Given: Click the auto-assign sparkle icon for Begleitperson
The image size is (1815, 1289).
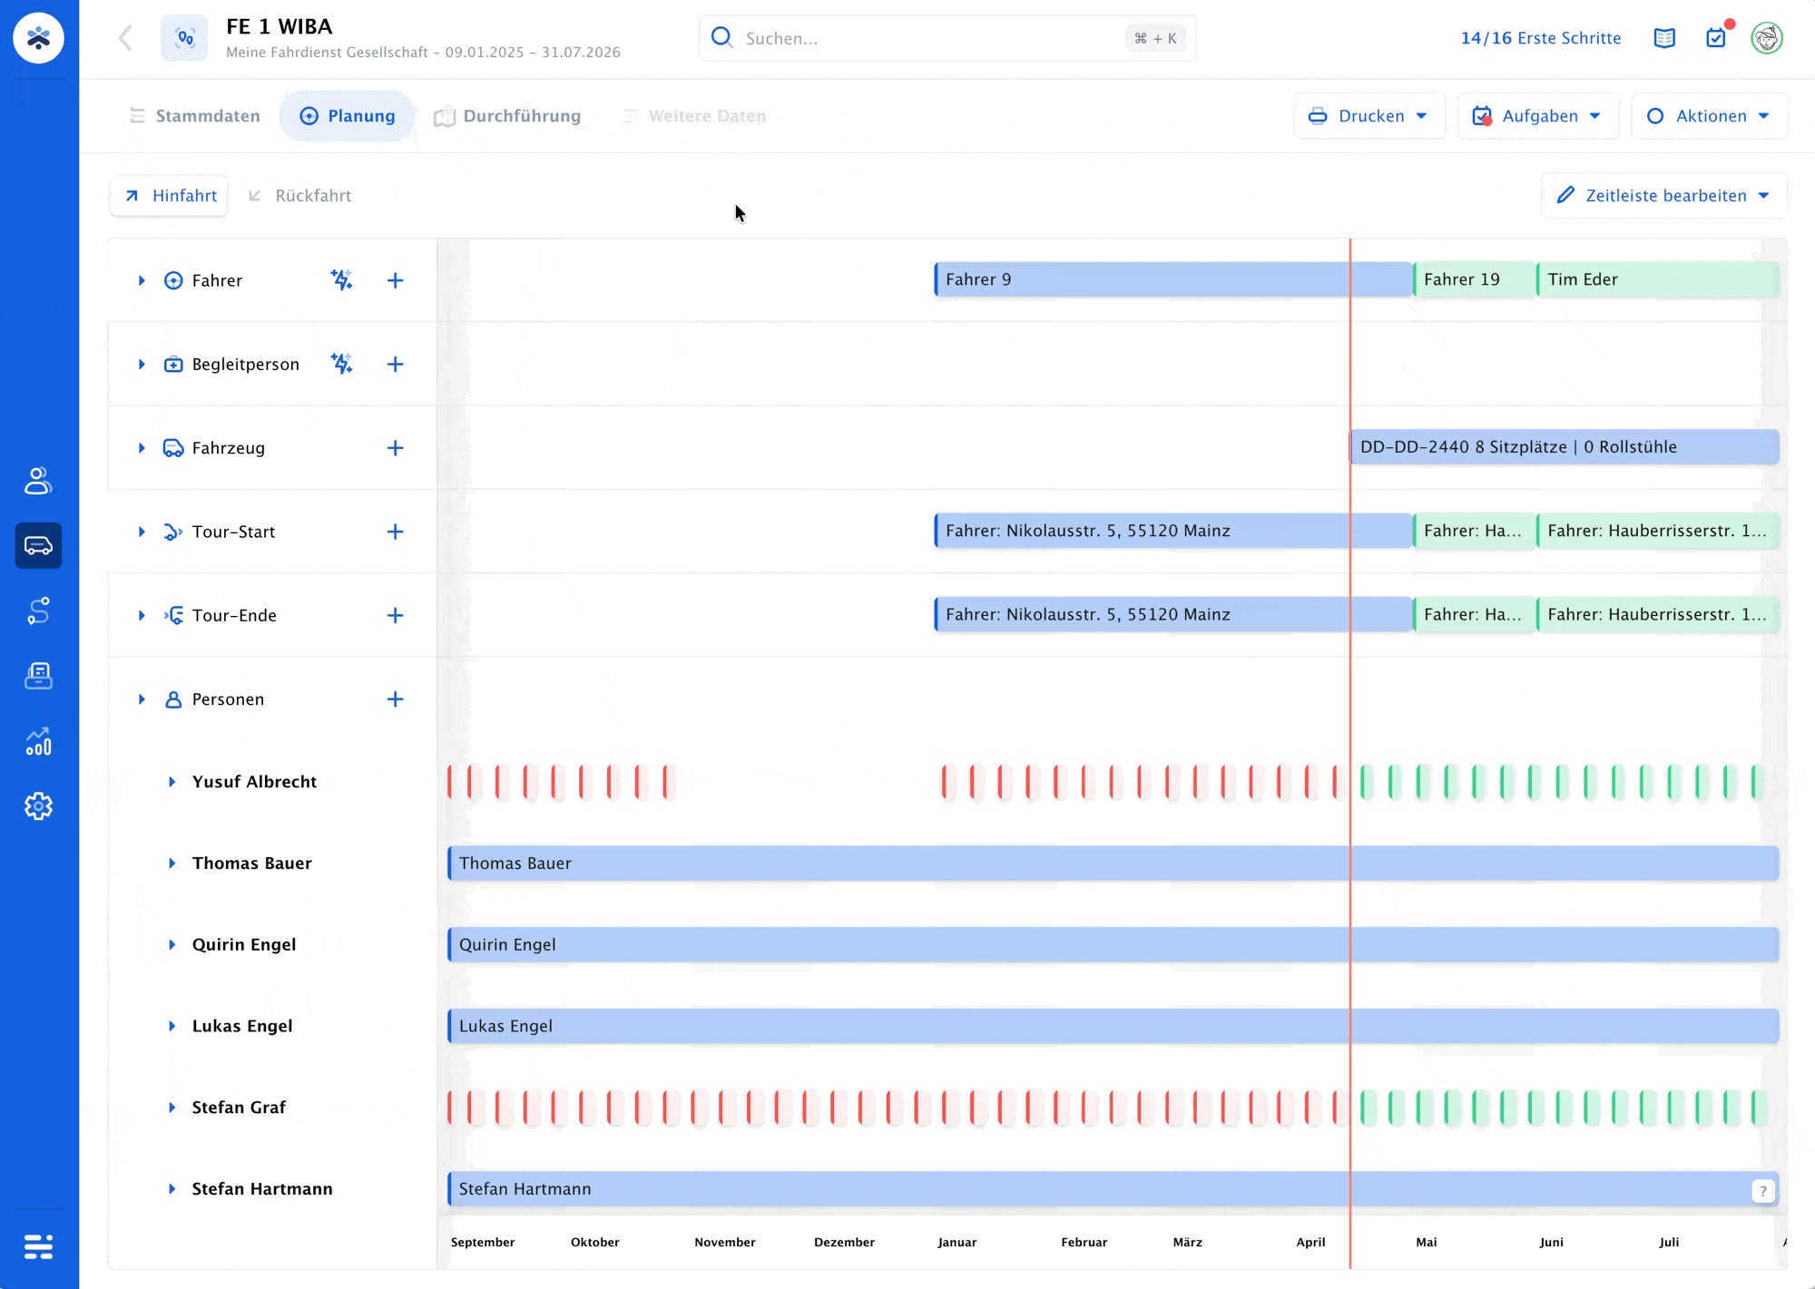Looking at the screenshot, I should (x=341, y=364).
